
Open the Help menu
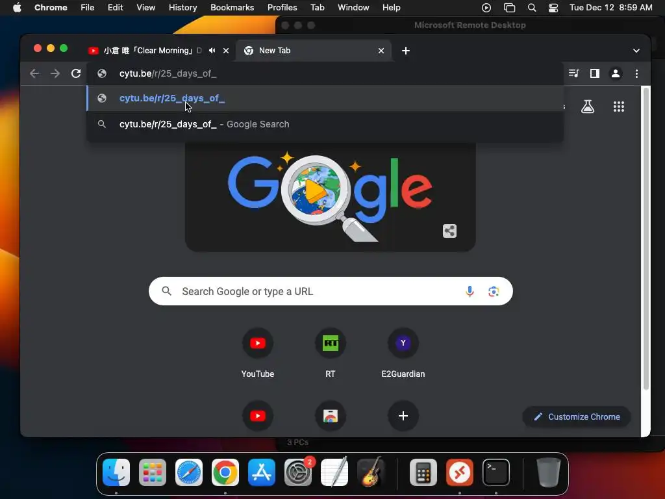coord(391,8)
